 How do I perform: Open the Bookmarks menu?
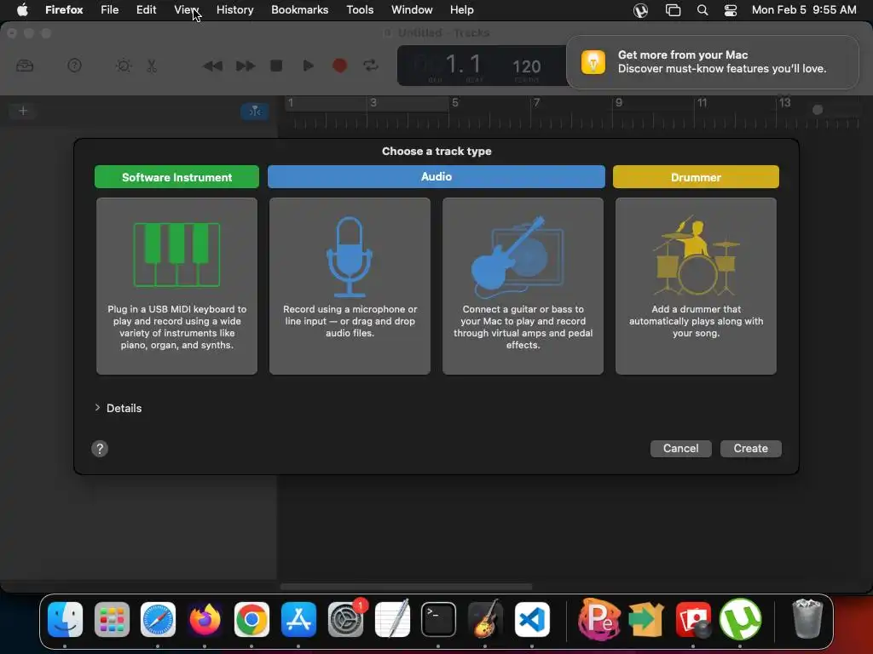299,10
